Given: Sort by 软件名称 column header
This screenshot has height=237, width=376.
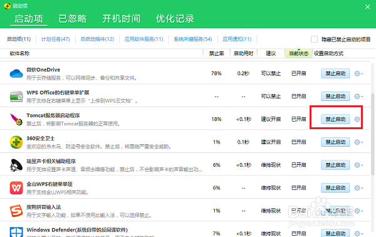Looking at the screenshot, I should click(x=19, y=53).
